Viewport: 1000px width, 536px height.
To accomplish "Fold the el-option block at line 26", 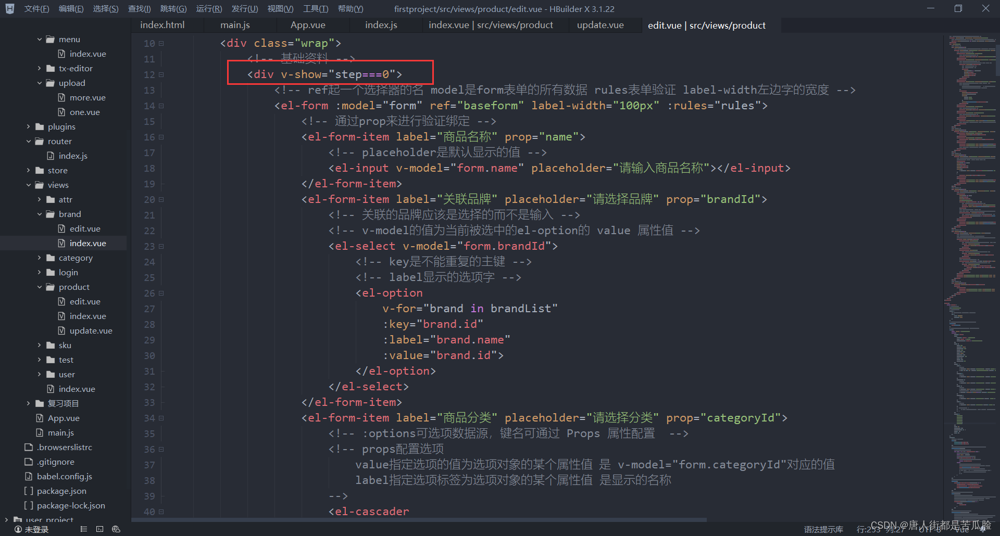I will pyautogui.click(x=161, y=293).
